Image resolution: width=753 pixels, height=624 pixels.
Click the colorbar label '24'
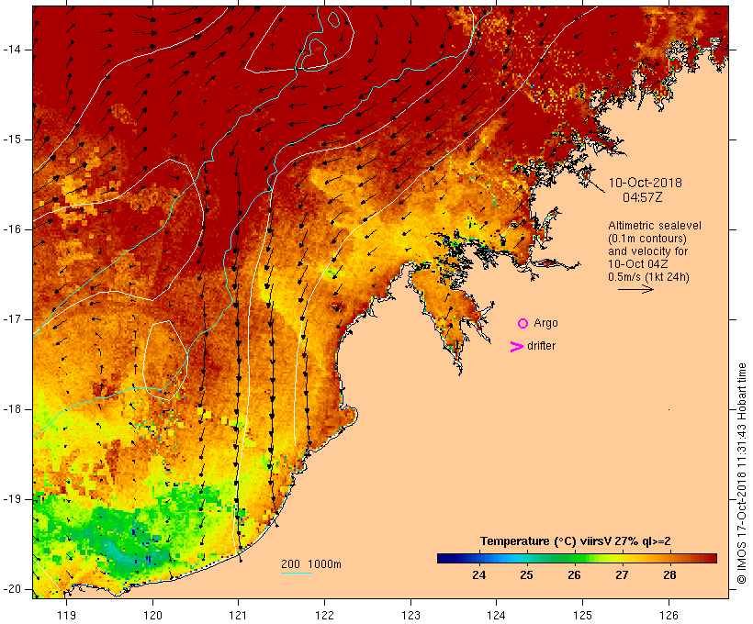[x=478, y=575]
